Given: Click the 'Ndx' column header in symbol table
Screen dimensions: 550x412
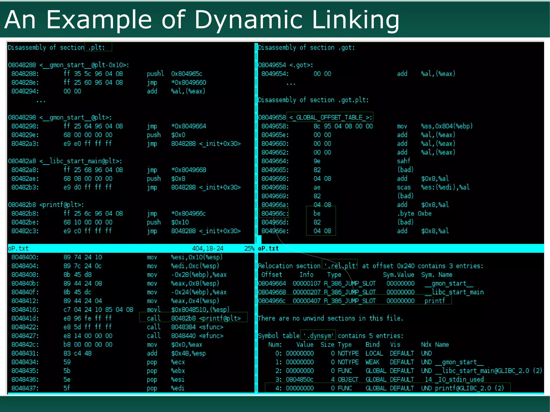Looking at the screenshot, I should point(426,344).
